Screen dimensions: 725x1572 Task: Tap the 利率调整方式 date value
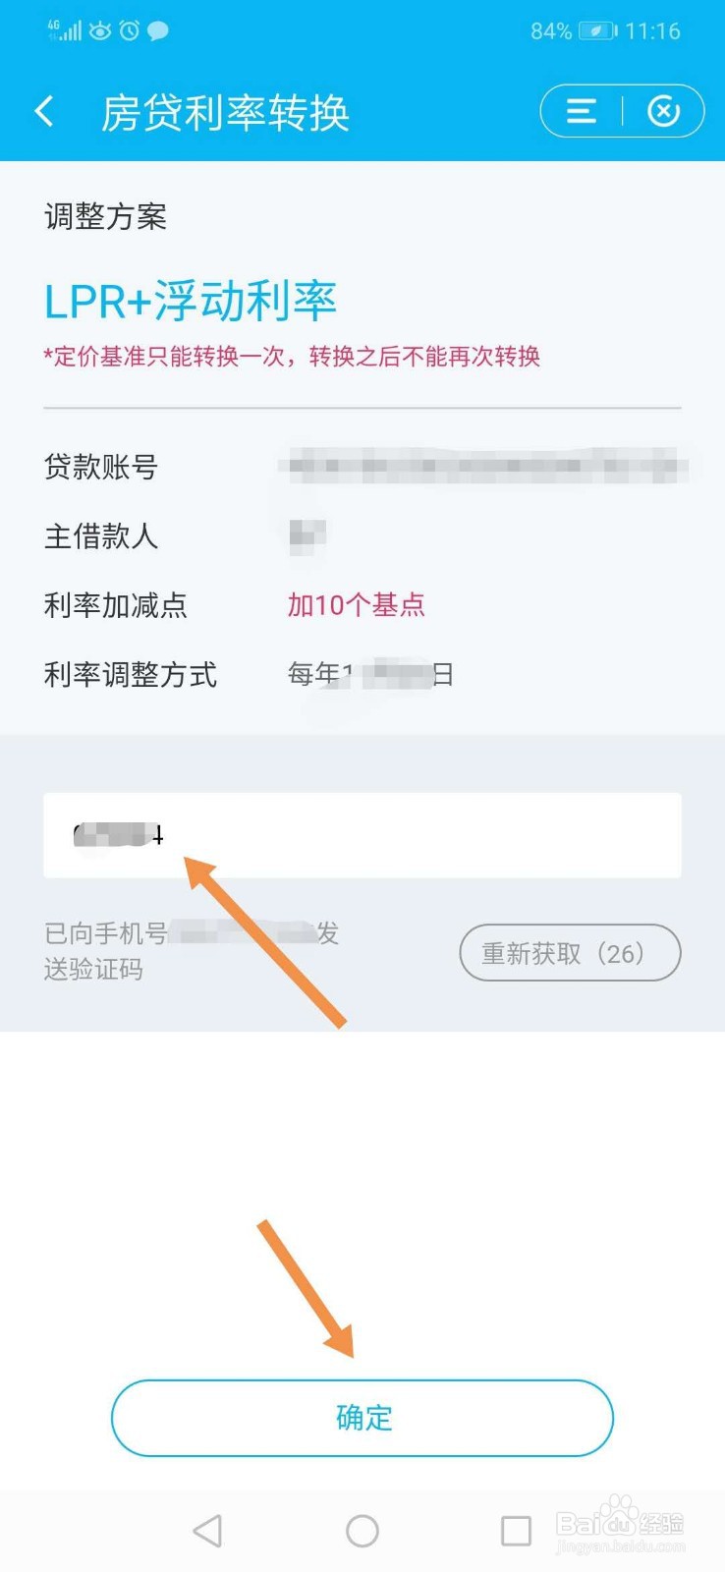(369, 674)
